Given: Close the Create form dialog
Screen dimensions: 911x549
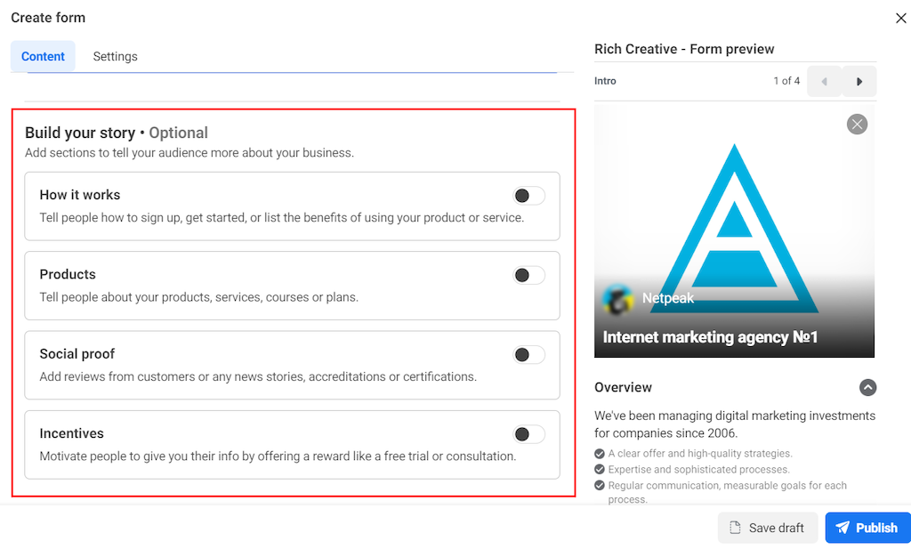Looking at the screenshot, I should point(900,19).
